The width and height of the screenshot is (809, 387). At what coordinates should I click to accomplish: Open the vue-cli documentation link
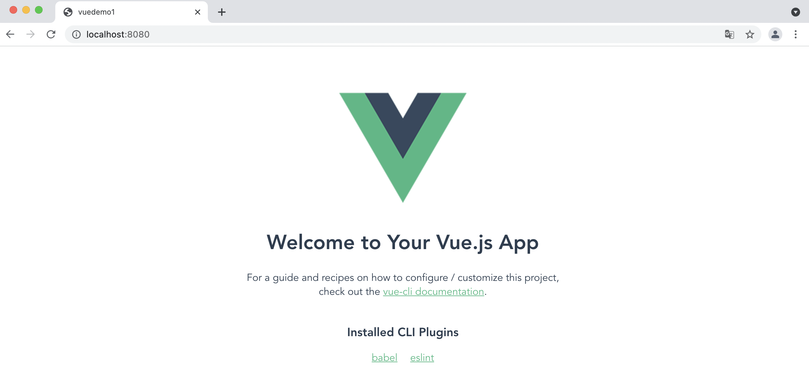point(433,291)
